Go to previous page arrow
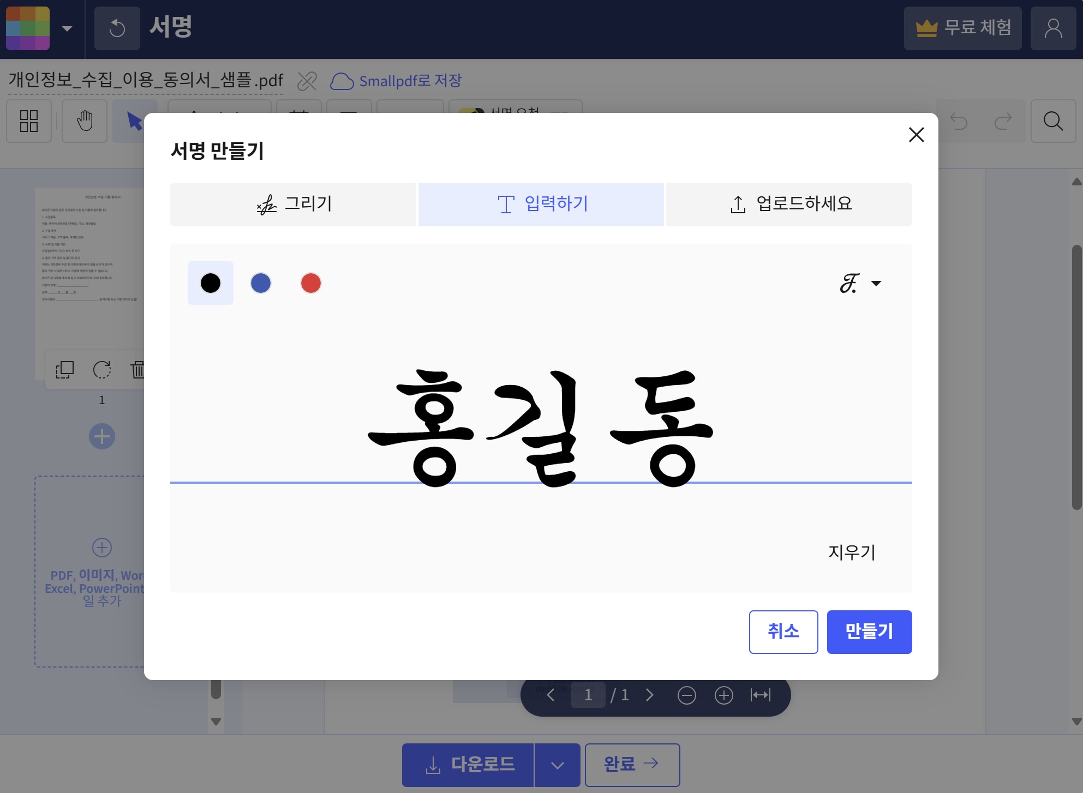The image size is (1083, 793). [x=551, y=695]
